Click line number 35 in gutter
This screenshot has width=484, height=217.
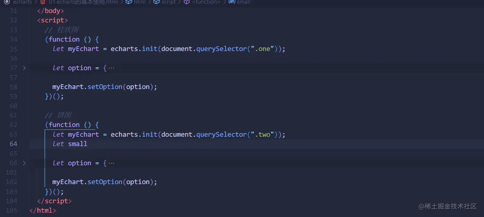[13, 49]
